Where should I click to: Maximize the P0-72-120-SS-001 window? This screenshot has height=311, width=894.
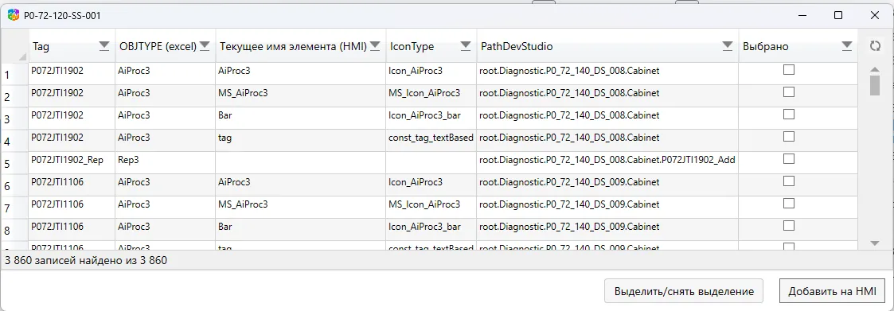tap(838, 16)
